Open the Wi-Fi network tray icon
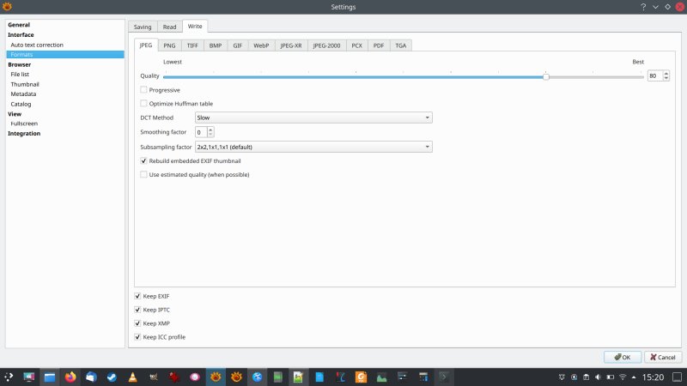The height and width of the screenshot is (386, 687). pos(623,377)
